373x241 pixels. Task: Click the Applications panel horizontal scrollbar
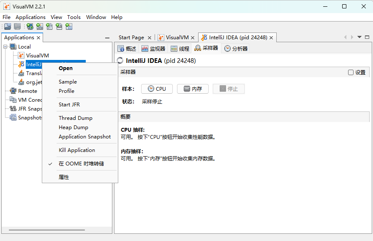pyautogui.click(x=47, y=230)
